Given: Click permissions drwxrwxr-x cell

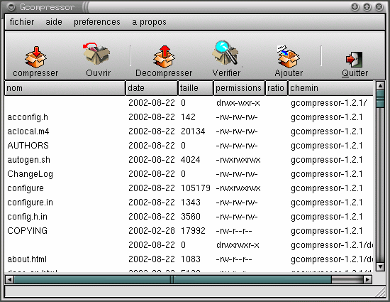Looking at the screenshot, I should (238, 245).
